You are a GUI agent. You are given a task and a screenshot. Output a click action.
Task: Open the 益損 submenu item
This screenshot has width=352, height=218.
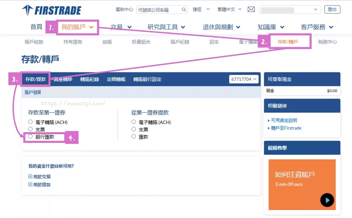pos(107,42)
